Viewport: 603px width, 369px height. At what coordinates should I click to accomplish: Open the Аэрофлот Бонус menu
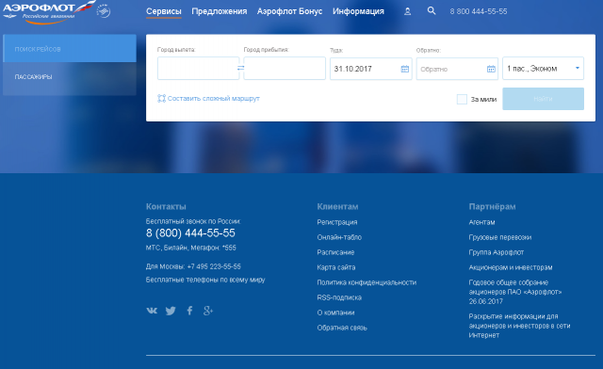(x=289, y=11)
